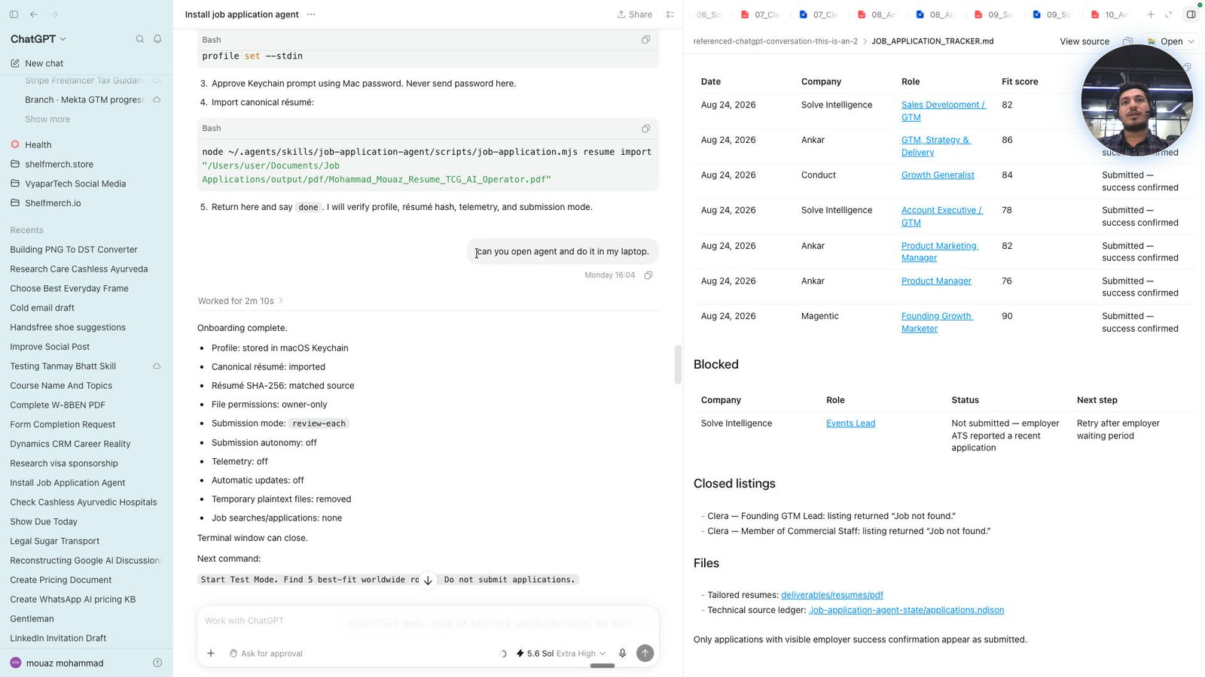Open the ChatGPT model dropdown in sidebar

pyautogui.click(x=38, y=39)
